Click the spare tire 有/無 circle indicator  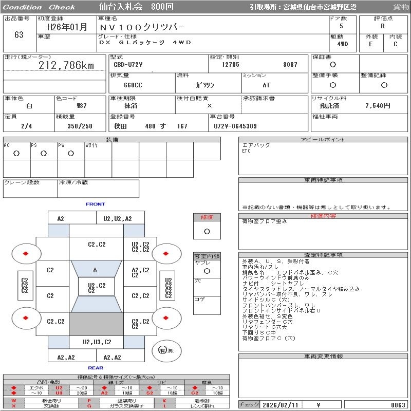pyautogui.click(x=166, y=350)
